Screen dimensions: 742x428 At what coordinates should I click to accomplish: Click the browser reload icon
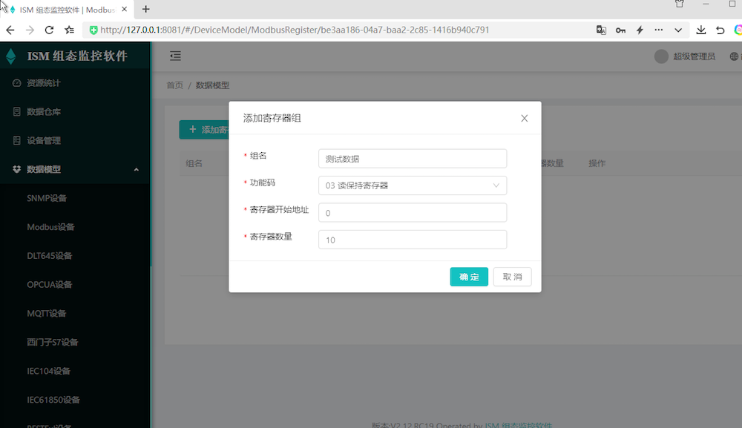click(49, 30)
